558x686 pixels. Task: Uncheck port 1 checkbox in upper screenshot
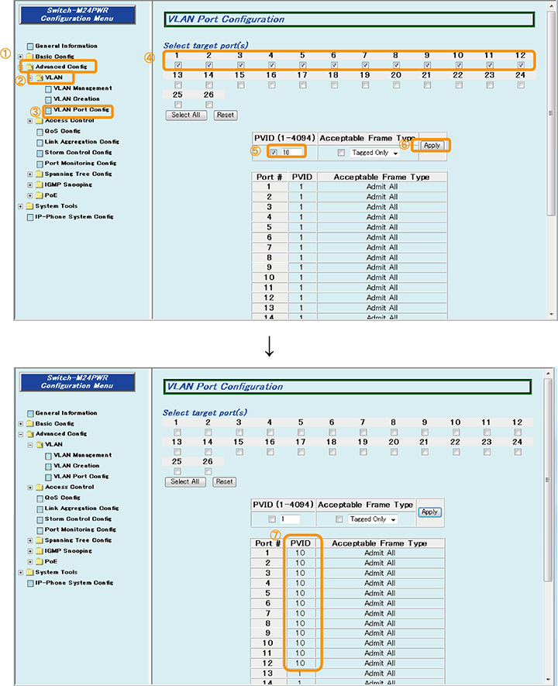(178, 65)
